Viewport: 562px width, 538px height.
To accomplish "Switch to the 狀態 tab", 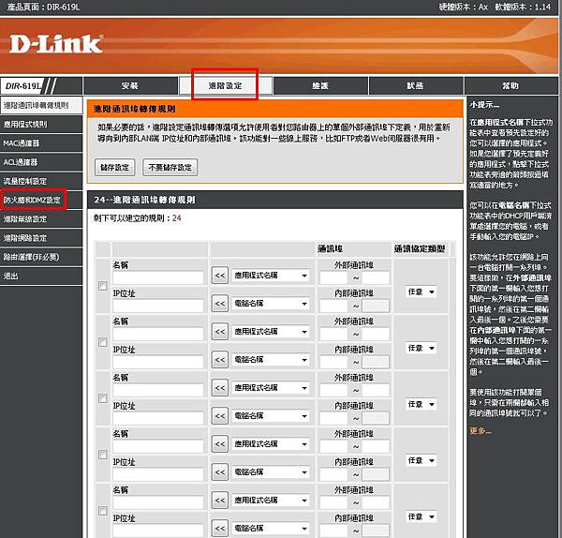I will [x=416, y=85].
